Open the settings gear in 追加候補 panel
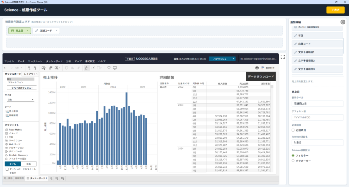Viewport: 349px width, 187px height. click(343, 22)
